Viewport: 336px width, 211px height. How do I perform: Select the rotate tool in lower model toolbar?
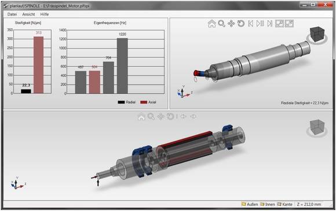tap(170, 117)
